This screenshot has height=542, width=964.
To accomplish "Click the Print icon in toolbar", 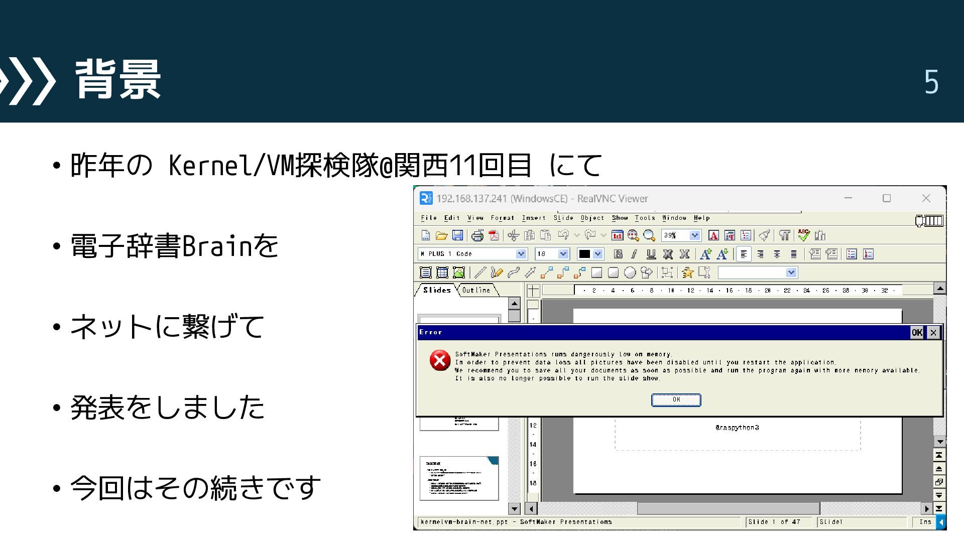I will point(477,235).
